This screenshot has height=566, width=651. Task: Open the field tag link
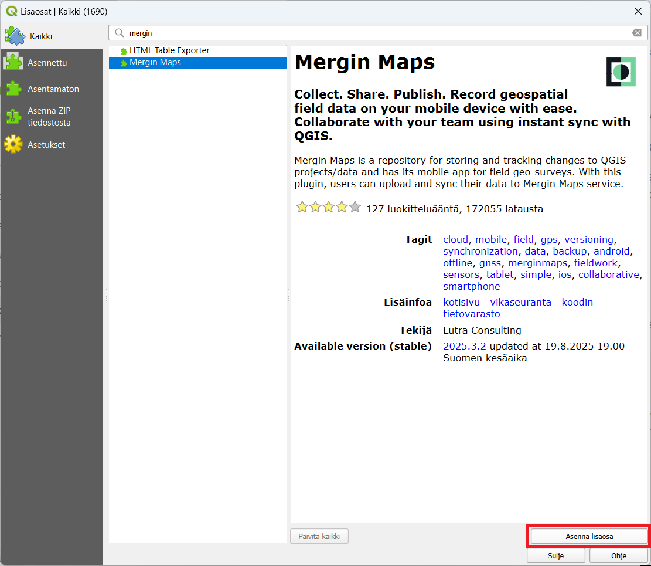click(523, 239)
